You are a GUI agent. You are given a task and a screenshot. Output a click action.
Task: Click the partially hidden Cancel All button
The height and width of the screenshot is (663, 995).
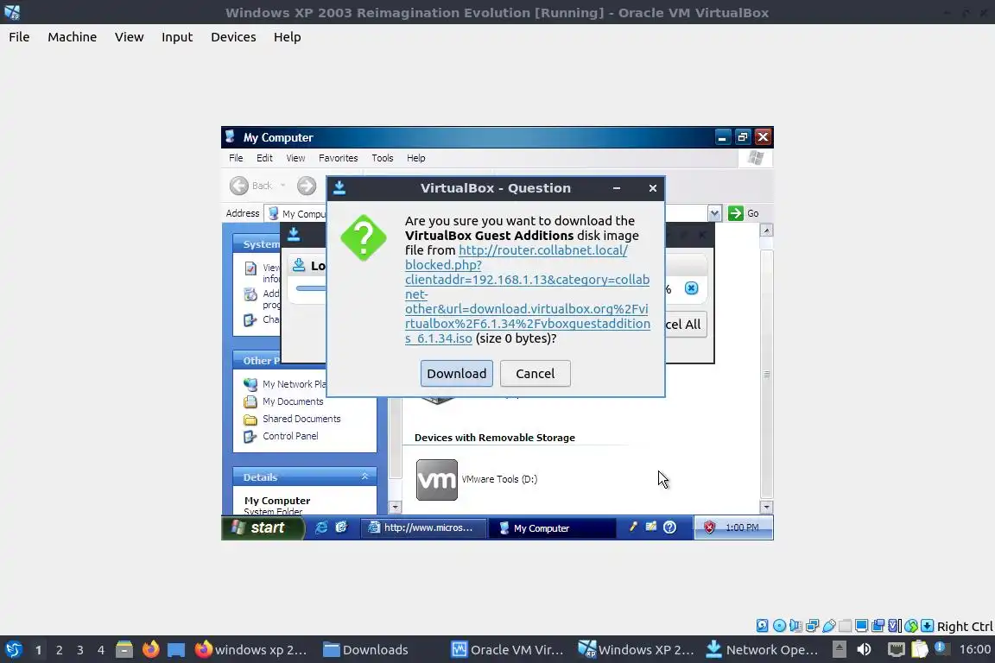[685, 325]
